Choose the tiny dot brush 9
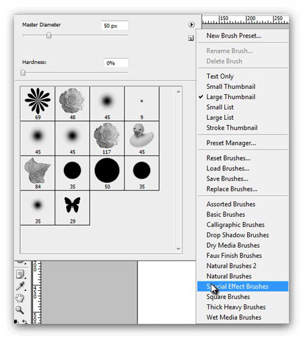The image size is (303, 338). pos(141,104)
